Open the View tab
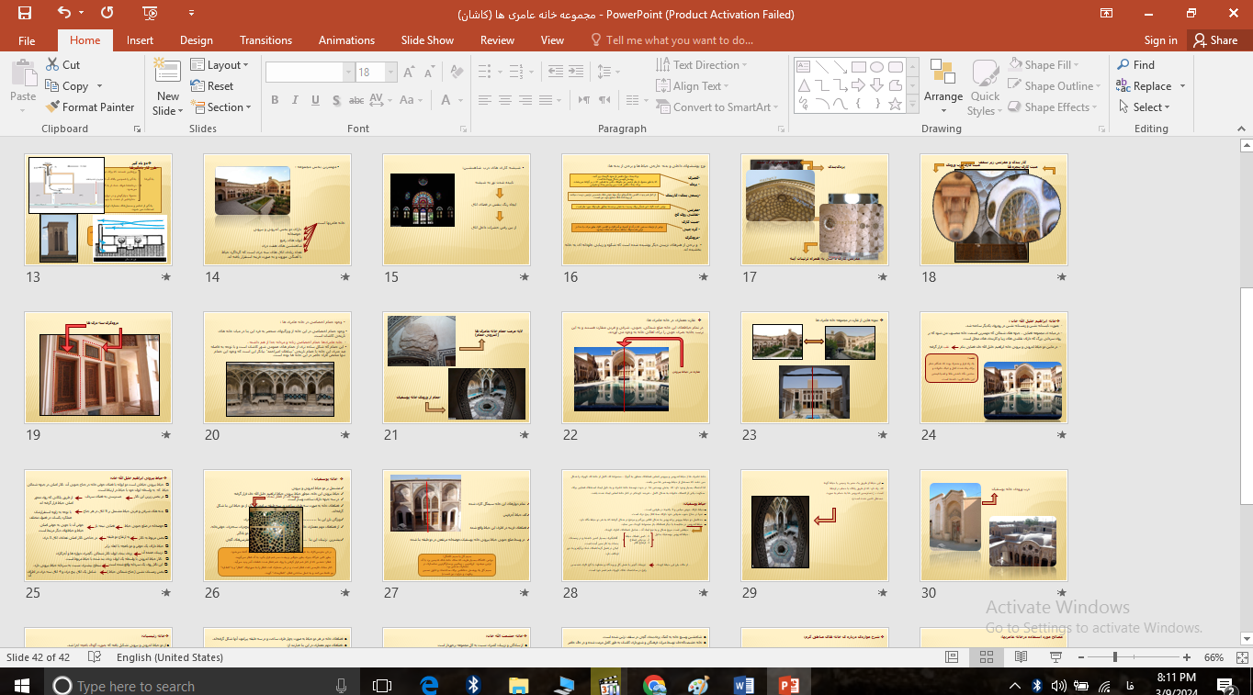This screenshot has width=1253, height=695. pos(552,40)
